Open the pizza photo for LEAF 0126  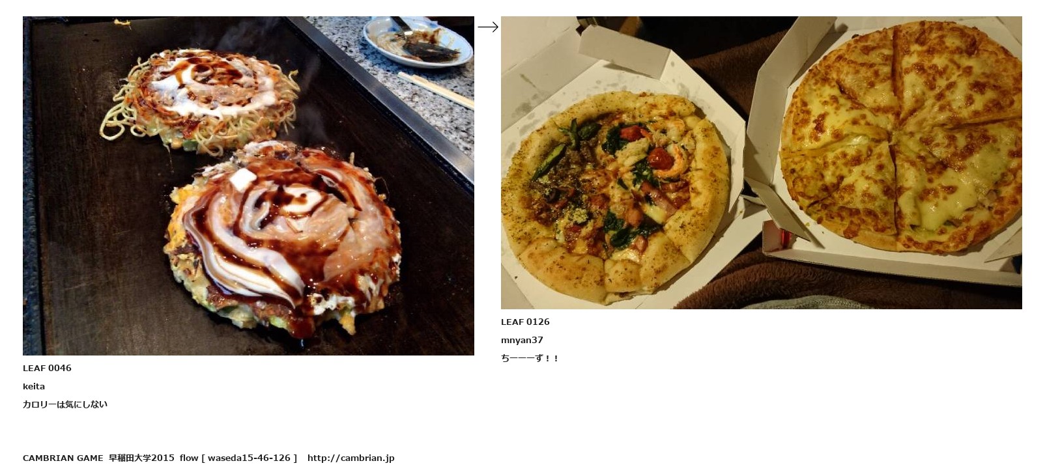point(761,163)
